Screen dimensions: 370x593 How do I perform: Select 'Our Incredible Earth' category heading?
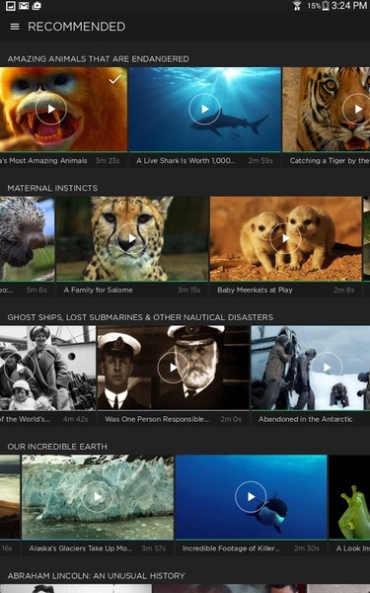(57, 447)
